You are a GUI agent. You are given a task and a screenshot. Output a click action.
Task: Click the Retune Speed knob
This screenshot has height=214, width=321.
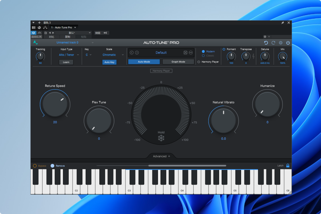pyautogui.click(x=55, y=104)
